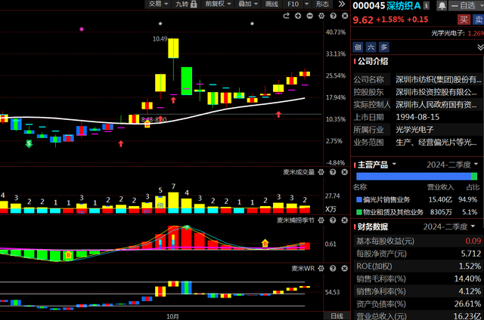Click the 多 tag icon
Viewport: 484px width, 320px height.
(383, 47)
